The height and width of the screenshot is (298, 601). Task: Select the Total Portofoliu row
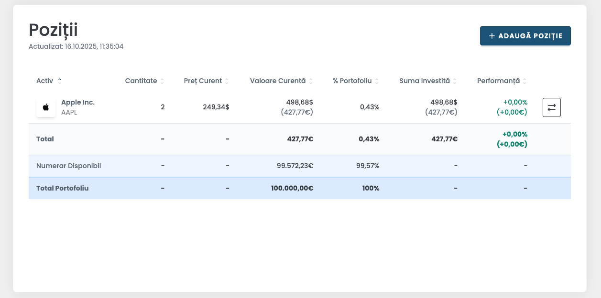click(x=62, y=188)
